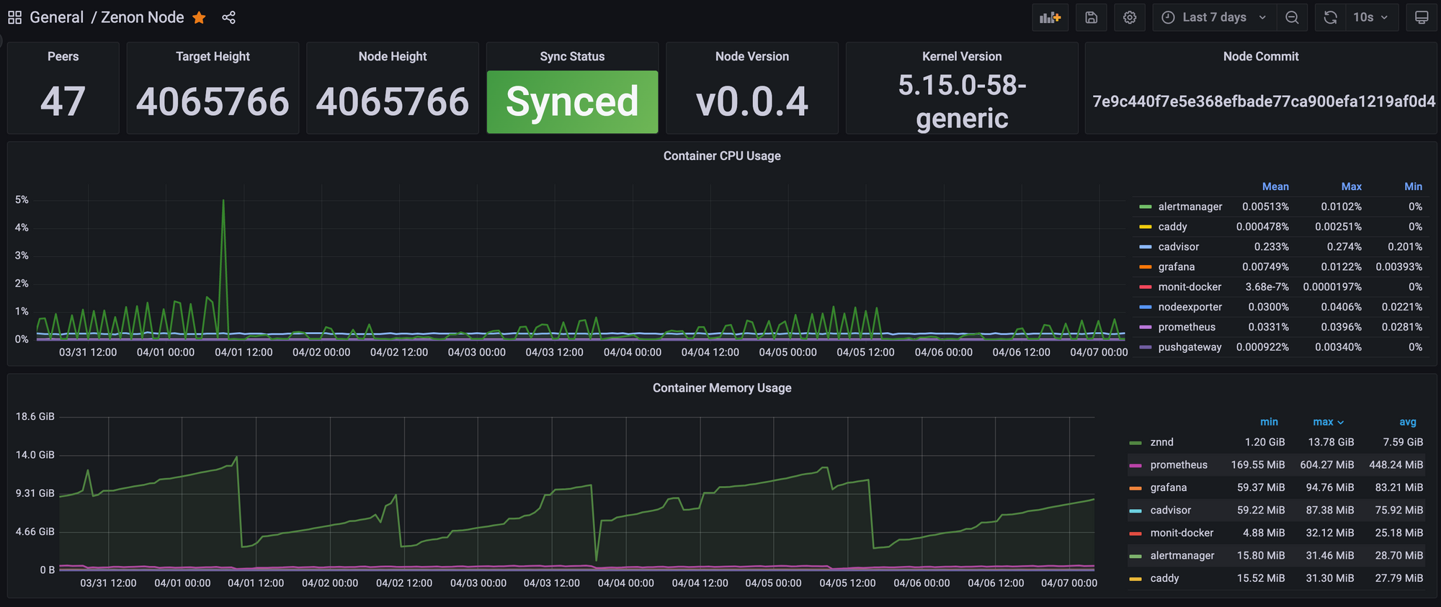Open dashboard settings gear
The image size is (1441, 607).
pos(1130,17)
